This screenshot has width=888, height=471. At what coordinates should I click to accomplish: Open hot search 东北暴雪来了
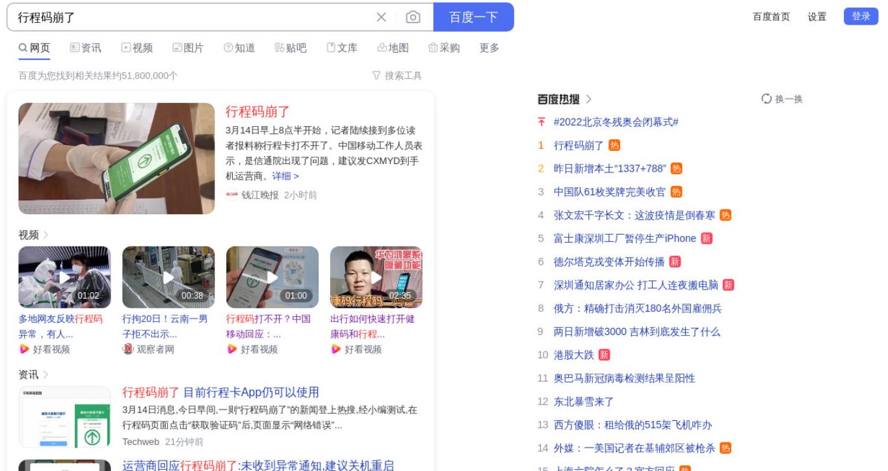coord(584,402)
